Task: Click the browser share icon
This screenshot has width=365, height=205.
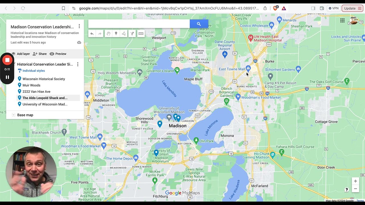Action: tap(265, 8)
